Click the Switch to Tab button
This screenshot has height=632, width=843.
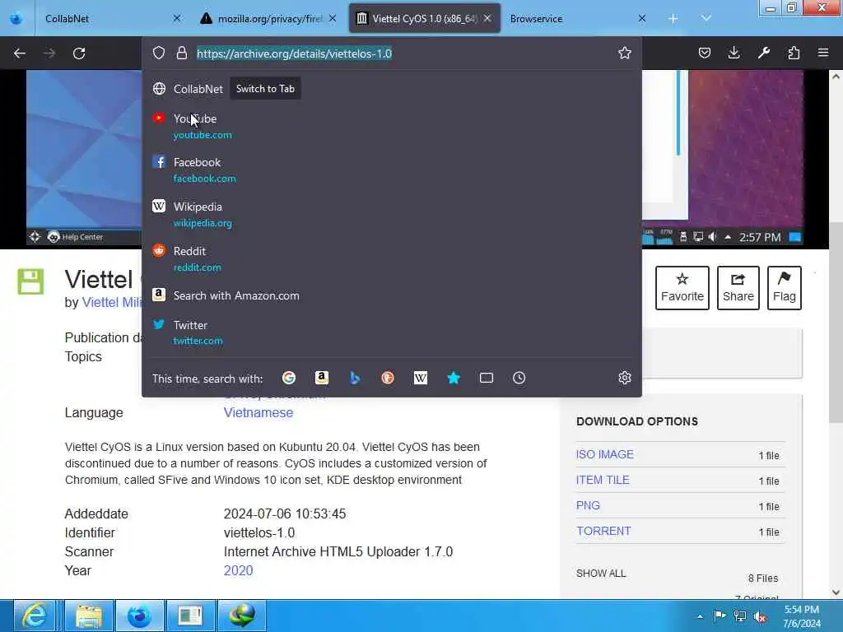click(265, 89)
